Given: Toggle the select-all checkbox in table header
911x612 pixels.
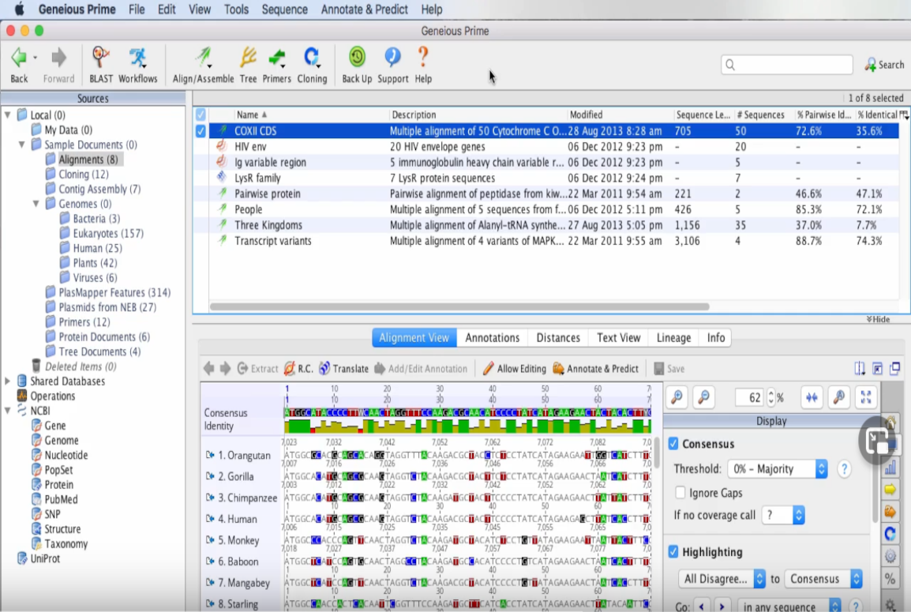Looking at the screenshot, I should tap(201, 115).
